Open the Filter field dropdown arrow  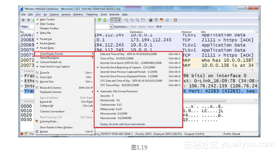(x=111, y=27)
